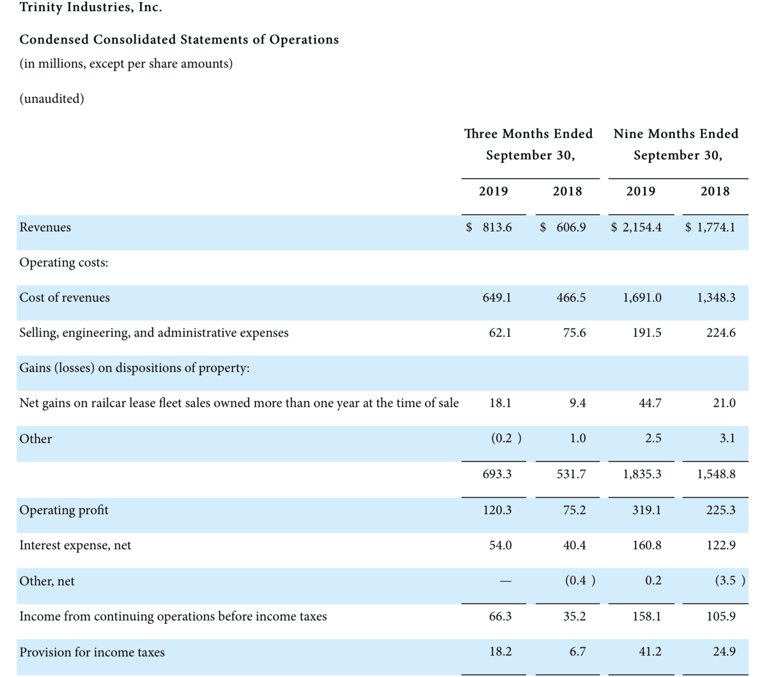This screenshot has width=767, height=677.
Task: Select 'Income from continuing operations before income taxes'
Action: (x=173, y=616)
